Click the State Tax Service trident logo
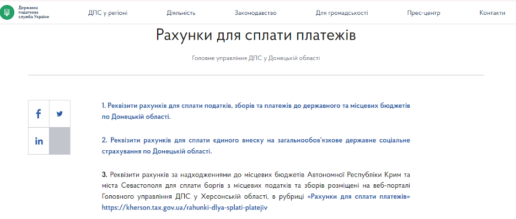The height and width of the screenshot is (219, 516). pos(7,13)
